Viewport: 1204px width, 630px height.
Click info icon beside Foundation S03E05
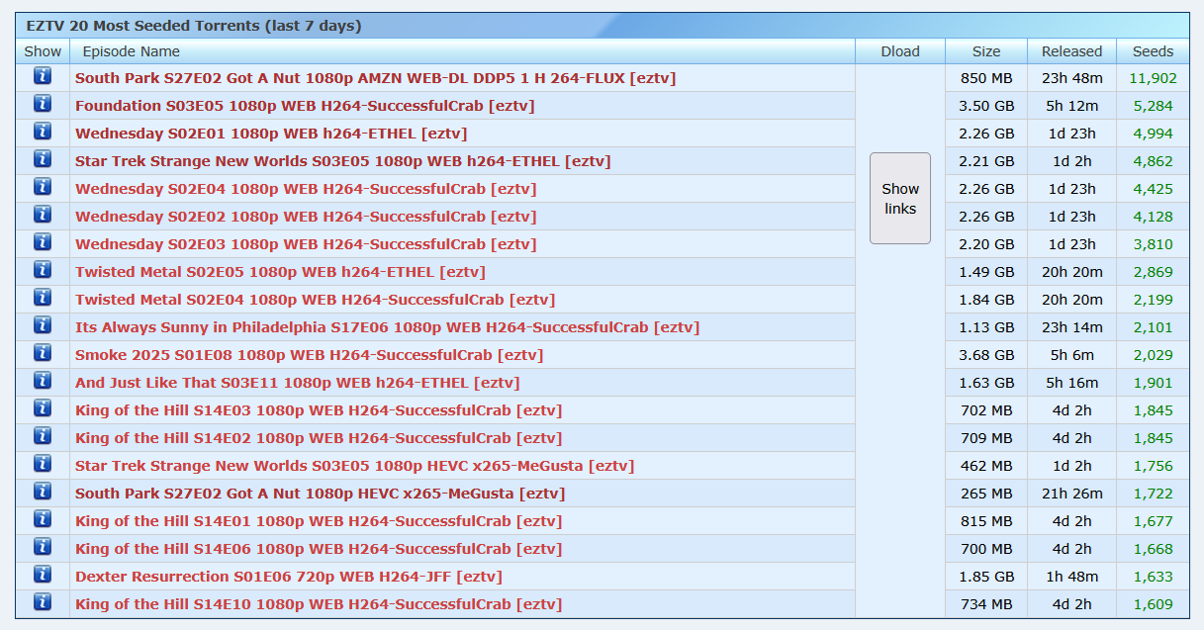coord(42,104)
